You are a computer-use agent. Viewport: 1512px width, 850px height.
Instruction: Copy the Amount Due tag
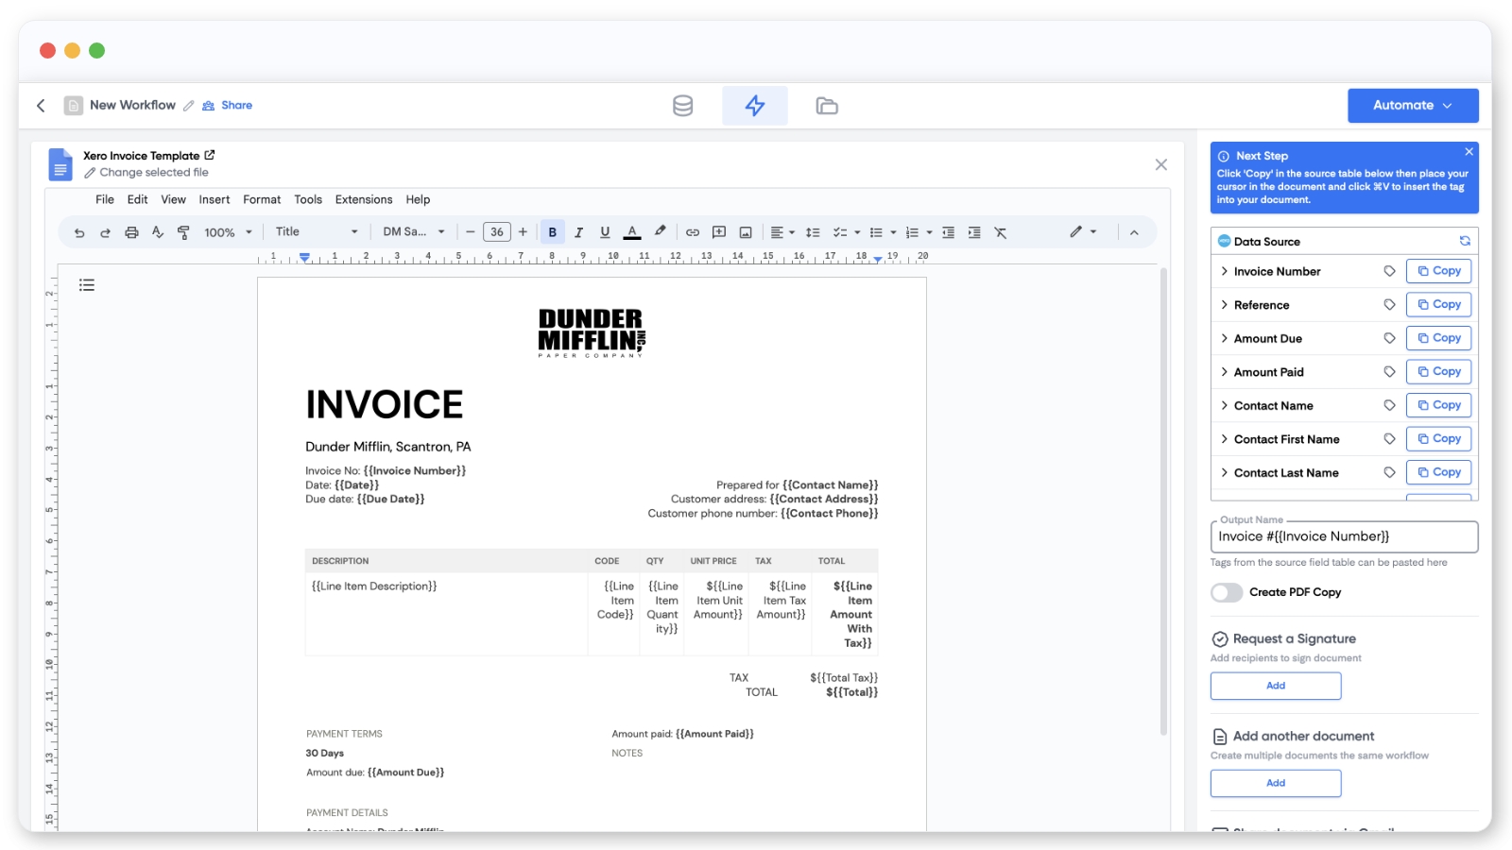(1438, 338)
